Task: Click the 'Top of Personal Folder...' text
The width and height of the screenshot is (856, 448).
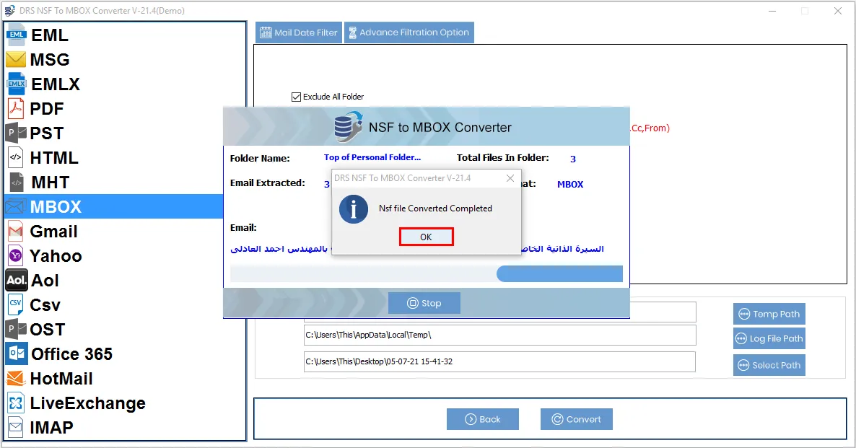Action: tap(372, 157)
